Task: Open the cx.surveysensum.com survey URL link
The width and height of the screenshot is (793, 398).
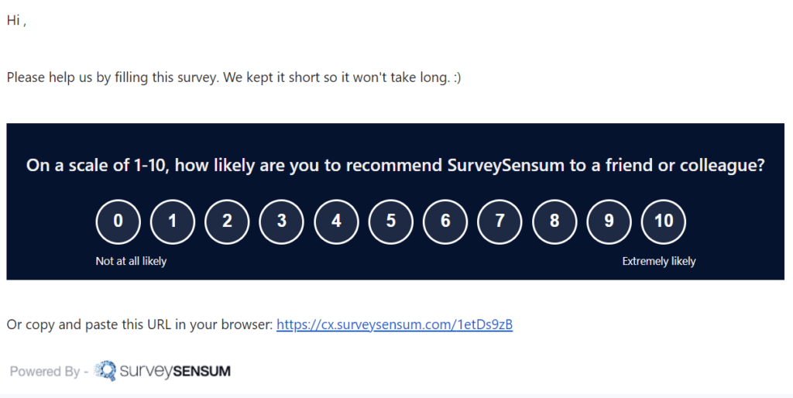Action: 394,324
